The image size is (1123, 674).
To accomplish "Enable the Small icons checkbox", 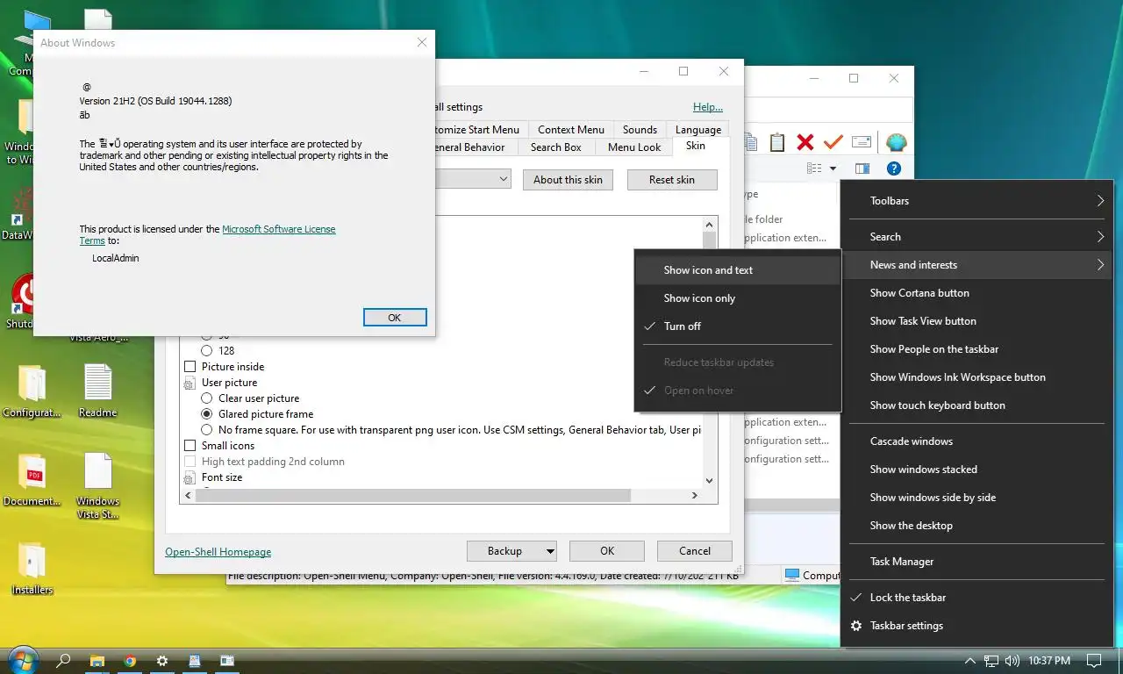I will click(x=190, y=446).
